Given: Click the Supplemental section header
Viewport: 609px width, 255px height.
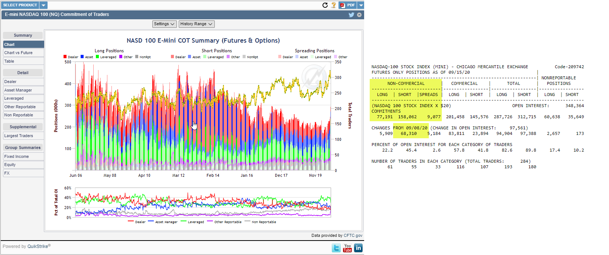Looking at the screenshot, I should pos(23,127).
